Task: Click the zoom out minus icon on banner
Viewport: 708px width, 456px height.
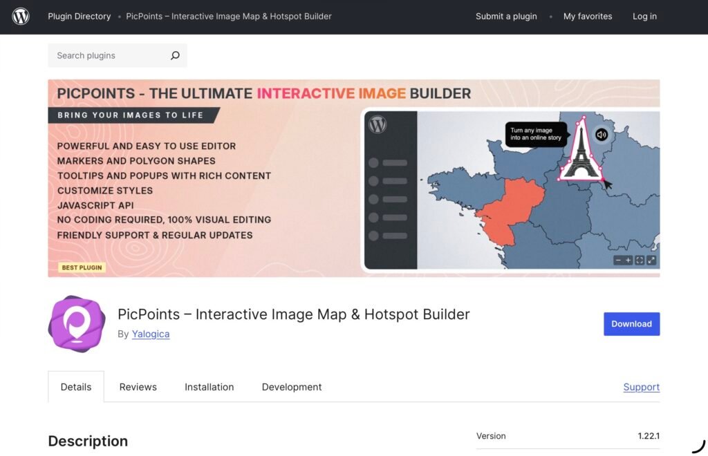Action: [x=618, y=260]
